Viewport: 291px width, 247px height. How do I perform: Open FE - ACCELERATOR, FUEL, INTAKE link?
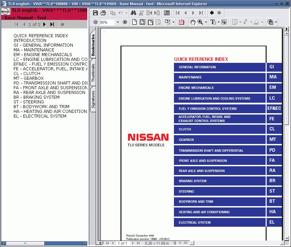point(50,69)
